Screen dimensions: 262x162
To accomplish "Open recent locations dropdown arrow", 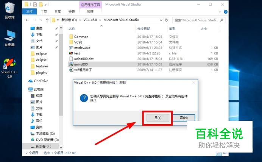I will (x=41, y=20).
